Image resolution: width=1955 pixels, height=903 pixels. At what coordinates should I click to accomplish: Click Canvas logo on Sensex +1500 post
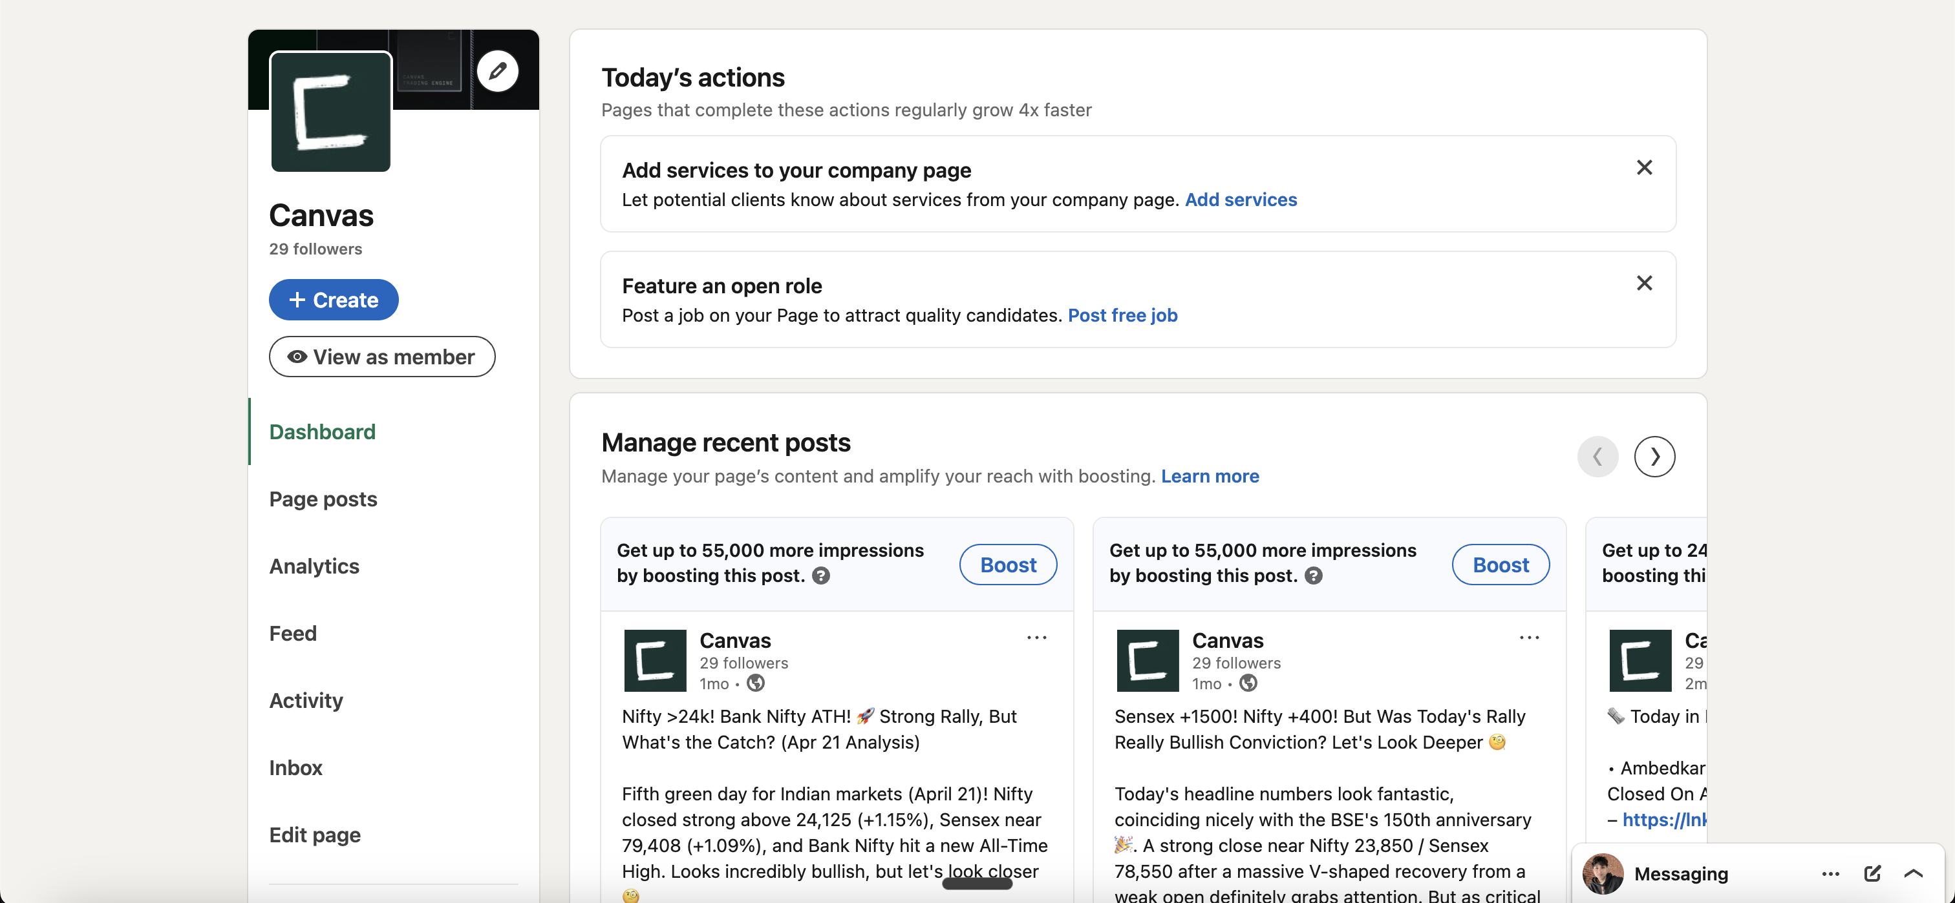tap(1148, 660)
